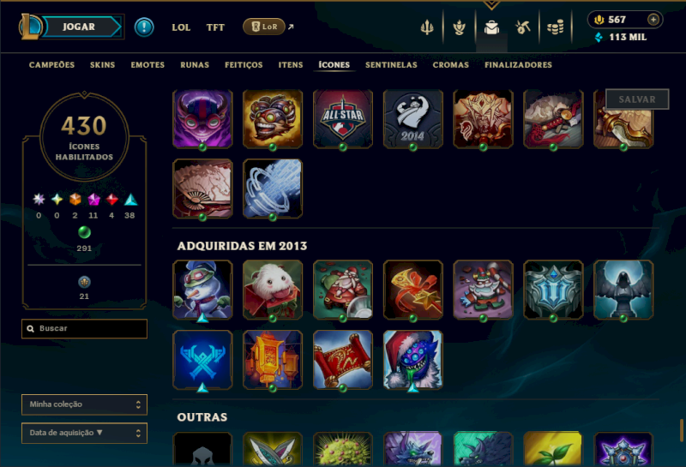Click the blue notification alert icon
The height and width of the screenshot is (467, 686).
pyautogui.click(x=144, y=27)
